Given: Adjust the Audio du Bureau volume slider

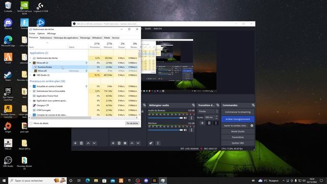Looking at the screenshot, I should pyautogui.click(x=166, y=118).
